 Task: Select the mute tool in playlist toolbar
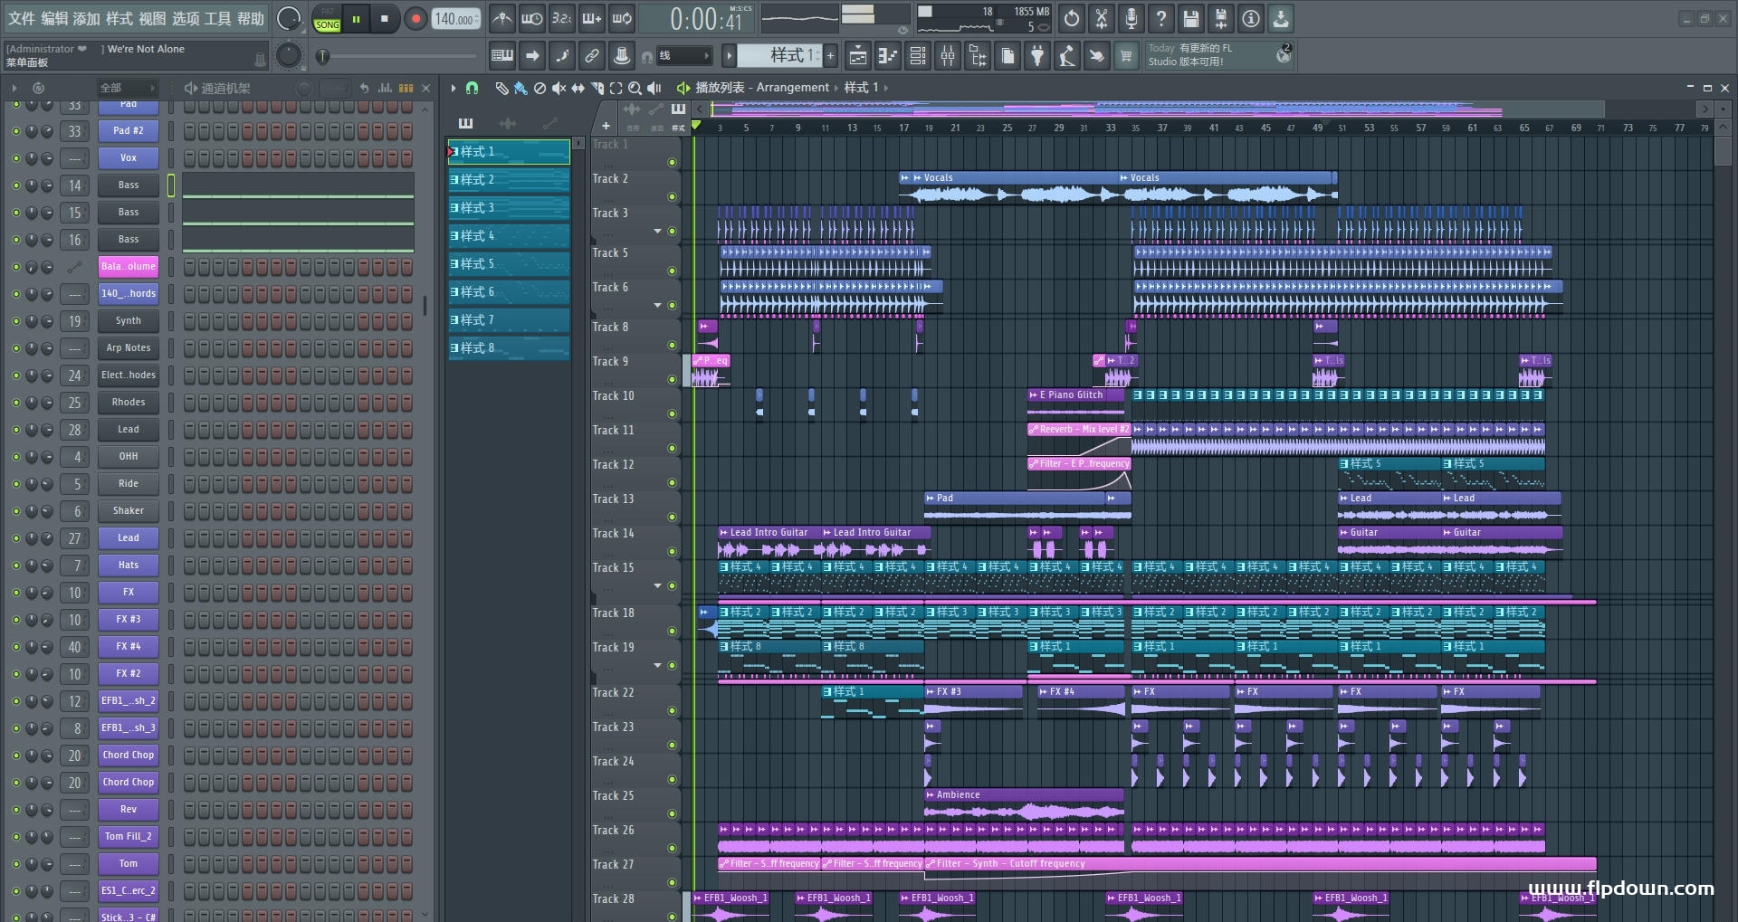tap(559, 88)
